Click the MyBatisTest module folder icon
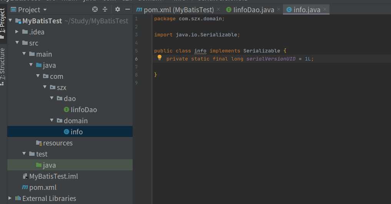The height and width of the screenshot is (204, 391). 18,21
